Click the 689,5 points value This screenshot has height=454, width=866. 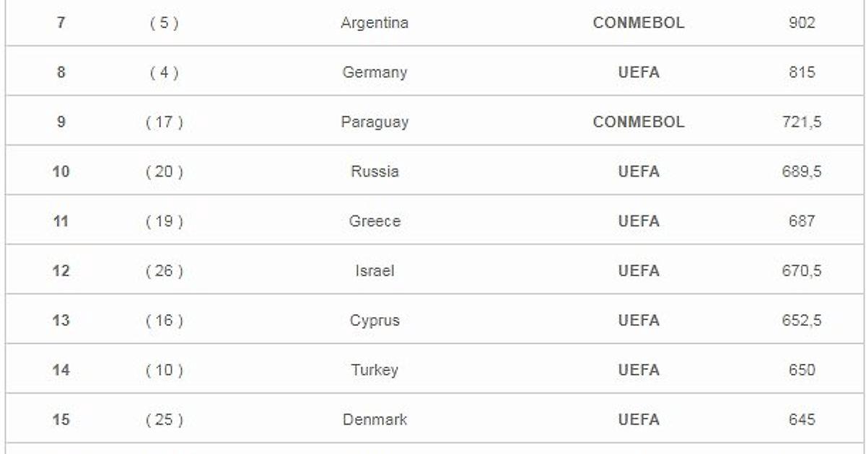pyautogui.click(x=802, y=172)
